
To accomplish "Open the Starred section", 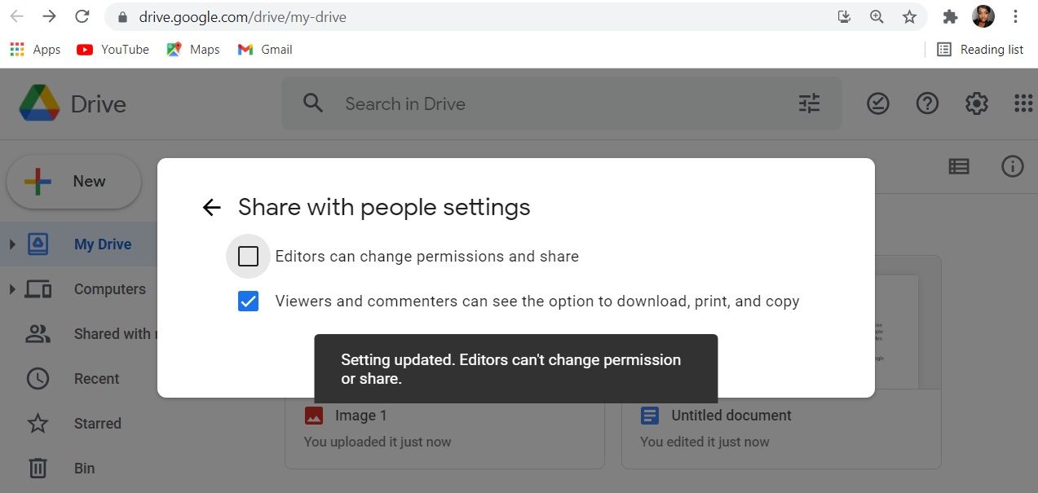I will click(x=97, y=423).
